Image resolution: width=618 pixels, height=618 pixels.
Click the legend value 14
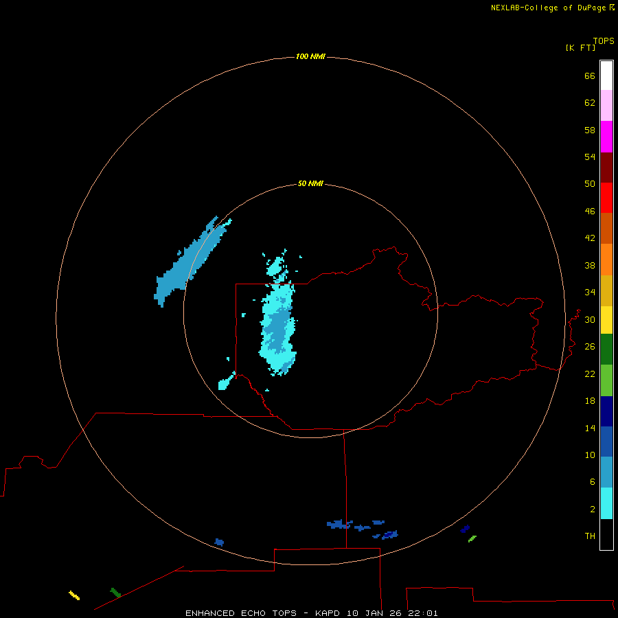(590, 428)
